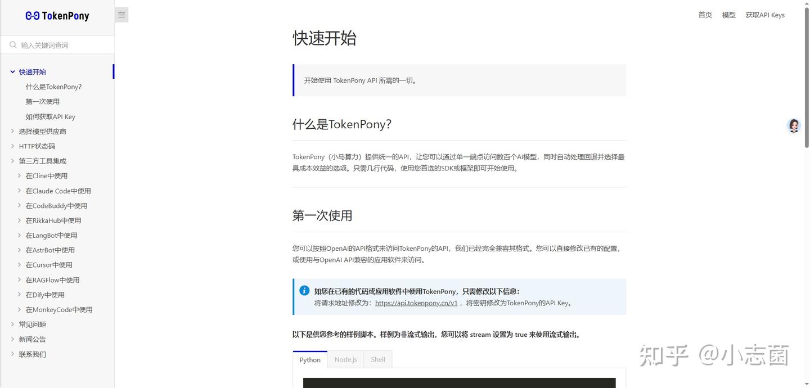The width and height of the screenshot is (810, 388).
Task: Expand 在RAGFlow中使用 chevron
Action: 19,280
